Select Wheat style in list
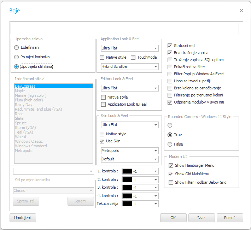The height and width of the screenshot is (230, 251). [x=53, y=137]
